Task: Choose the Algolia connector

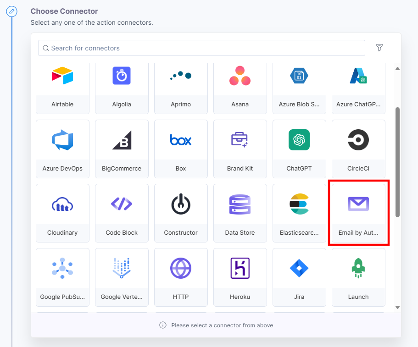Action: tap(122, 76)
